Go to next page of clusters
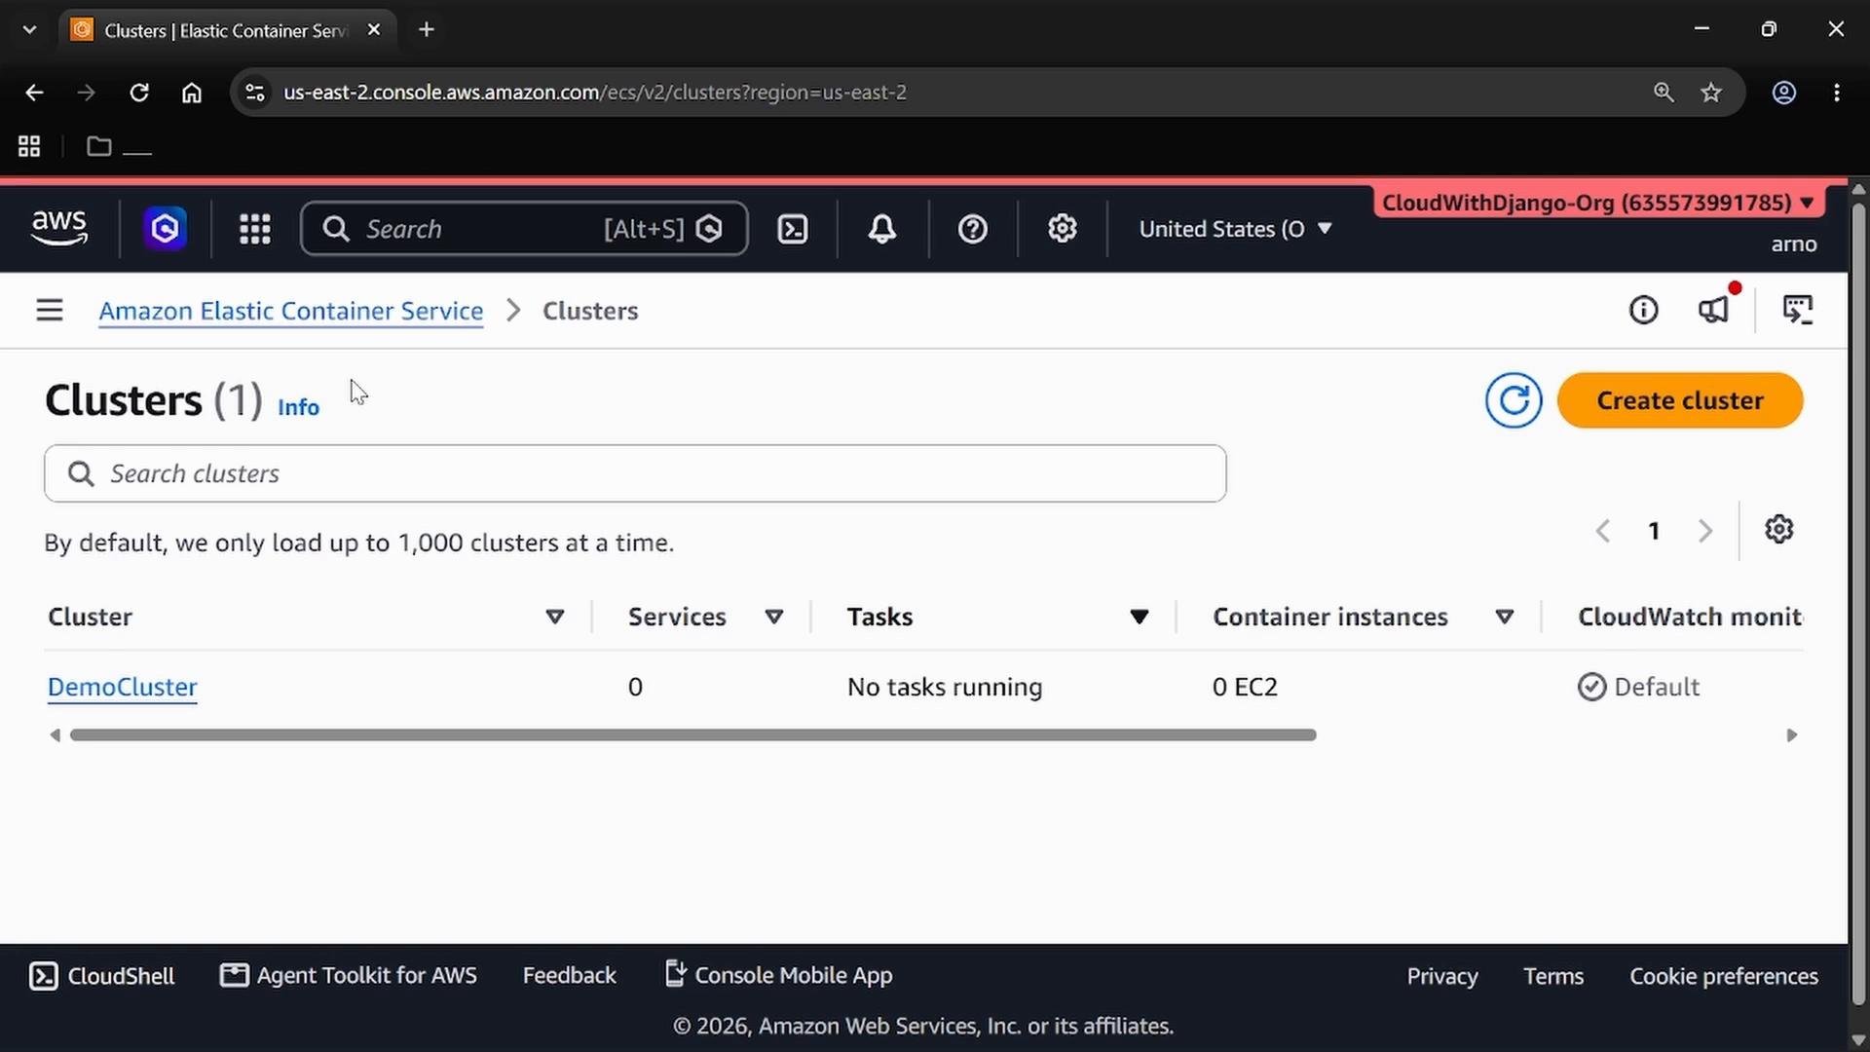This screenshot has width=1870, height=1052. pyautogui.click(x=1705, y=531)
